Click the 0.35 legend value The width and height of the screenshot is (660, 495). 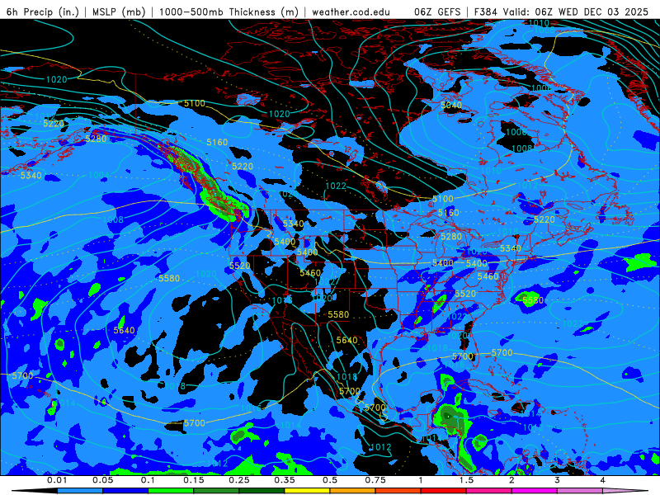coord(285,480)
